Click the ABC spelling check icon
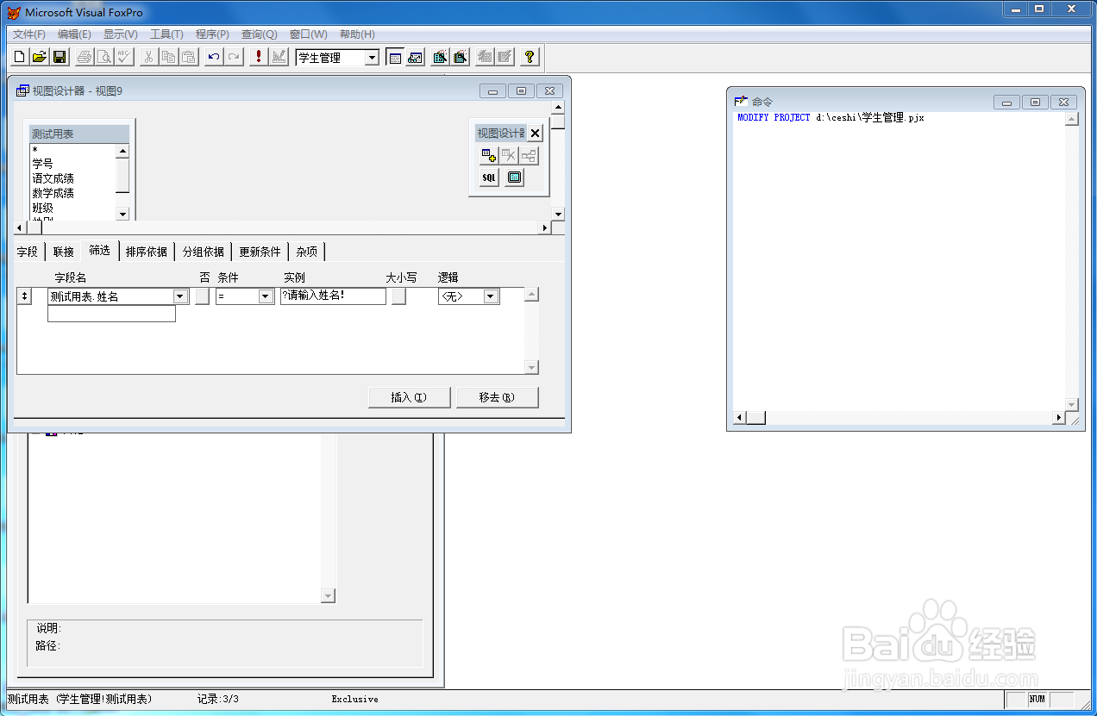Image resolution: width=1097 pixels, height=716 pixels. pyautogui.click(x=123, y=58)
